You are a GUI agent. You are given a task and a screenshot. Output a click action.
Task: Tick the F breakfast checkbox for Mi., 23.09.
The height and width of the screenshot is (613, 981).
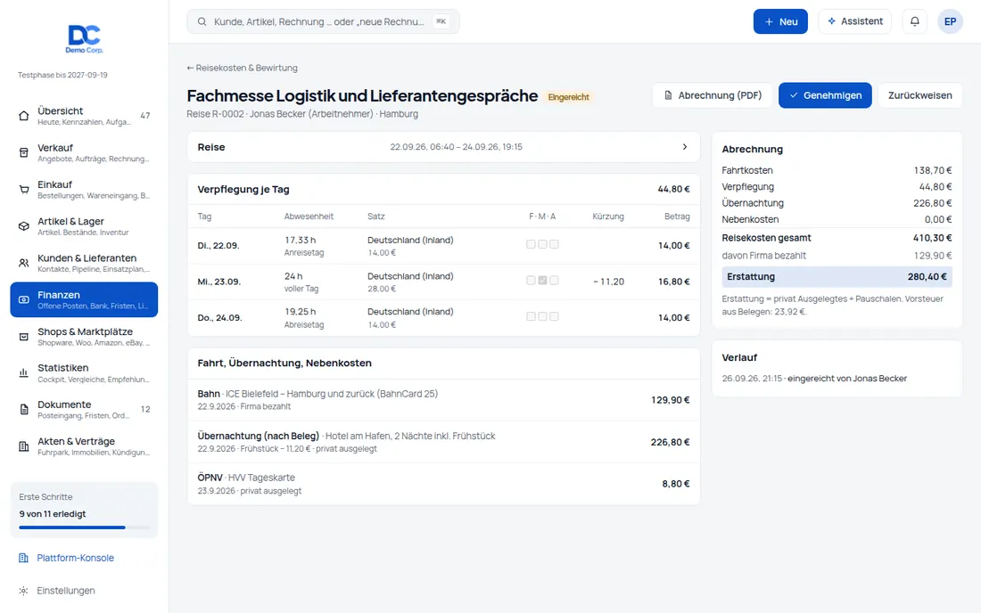(x=531, y=281)
